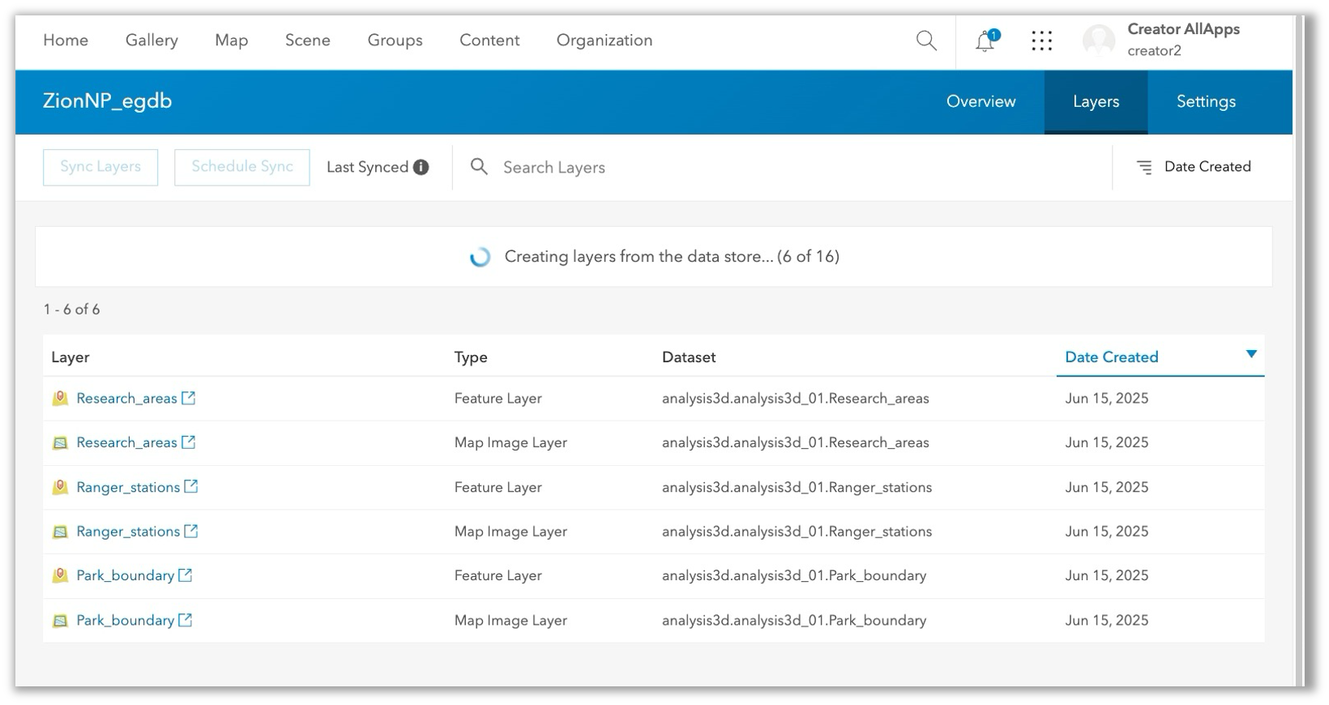Viewport: 1329px width, 705px height.
Task: Click dataset analysis3d.analysis3d_01.Ranger_stations in Map Image Layer row
Action: (797, 532)
